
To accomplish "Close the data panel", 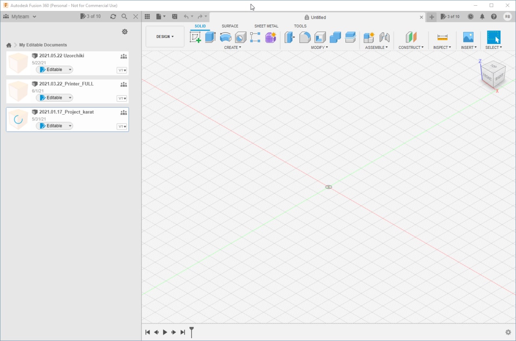I will click(135, 17).
